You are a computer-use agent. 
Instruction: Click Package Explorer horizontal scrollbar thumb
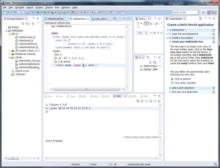pyautogui.click(x=13, y=158)
